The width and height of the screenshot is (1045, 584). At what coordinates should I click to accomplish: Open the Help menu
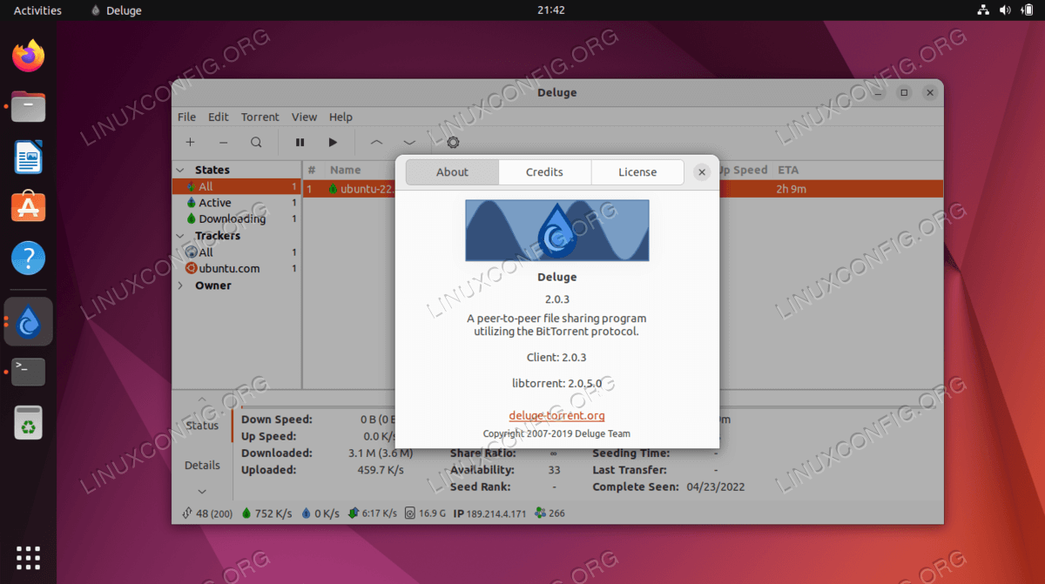pyautogui.click(x=340, y=117)
